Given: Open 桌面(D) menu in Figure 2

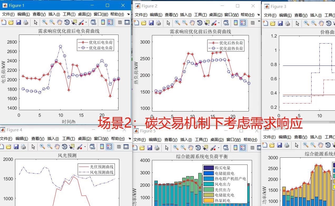Looking at the screenshot, I should click(216, 15).
